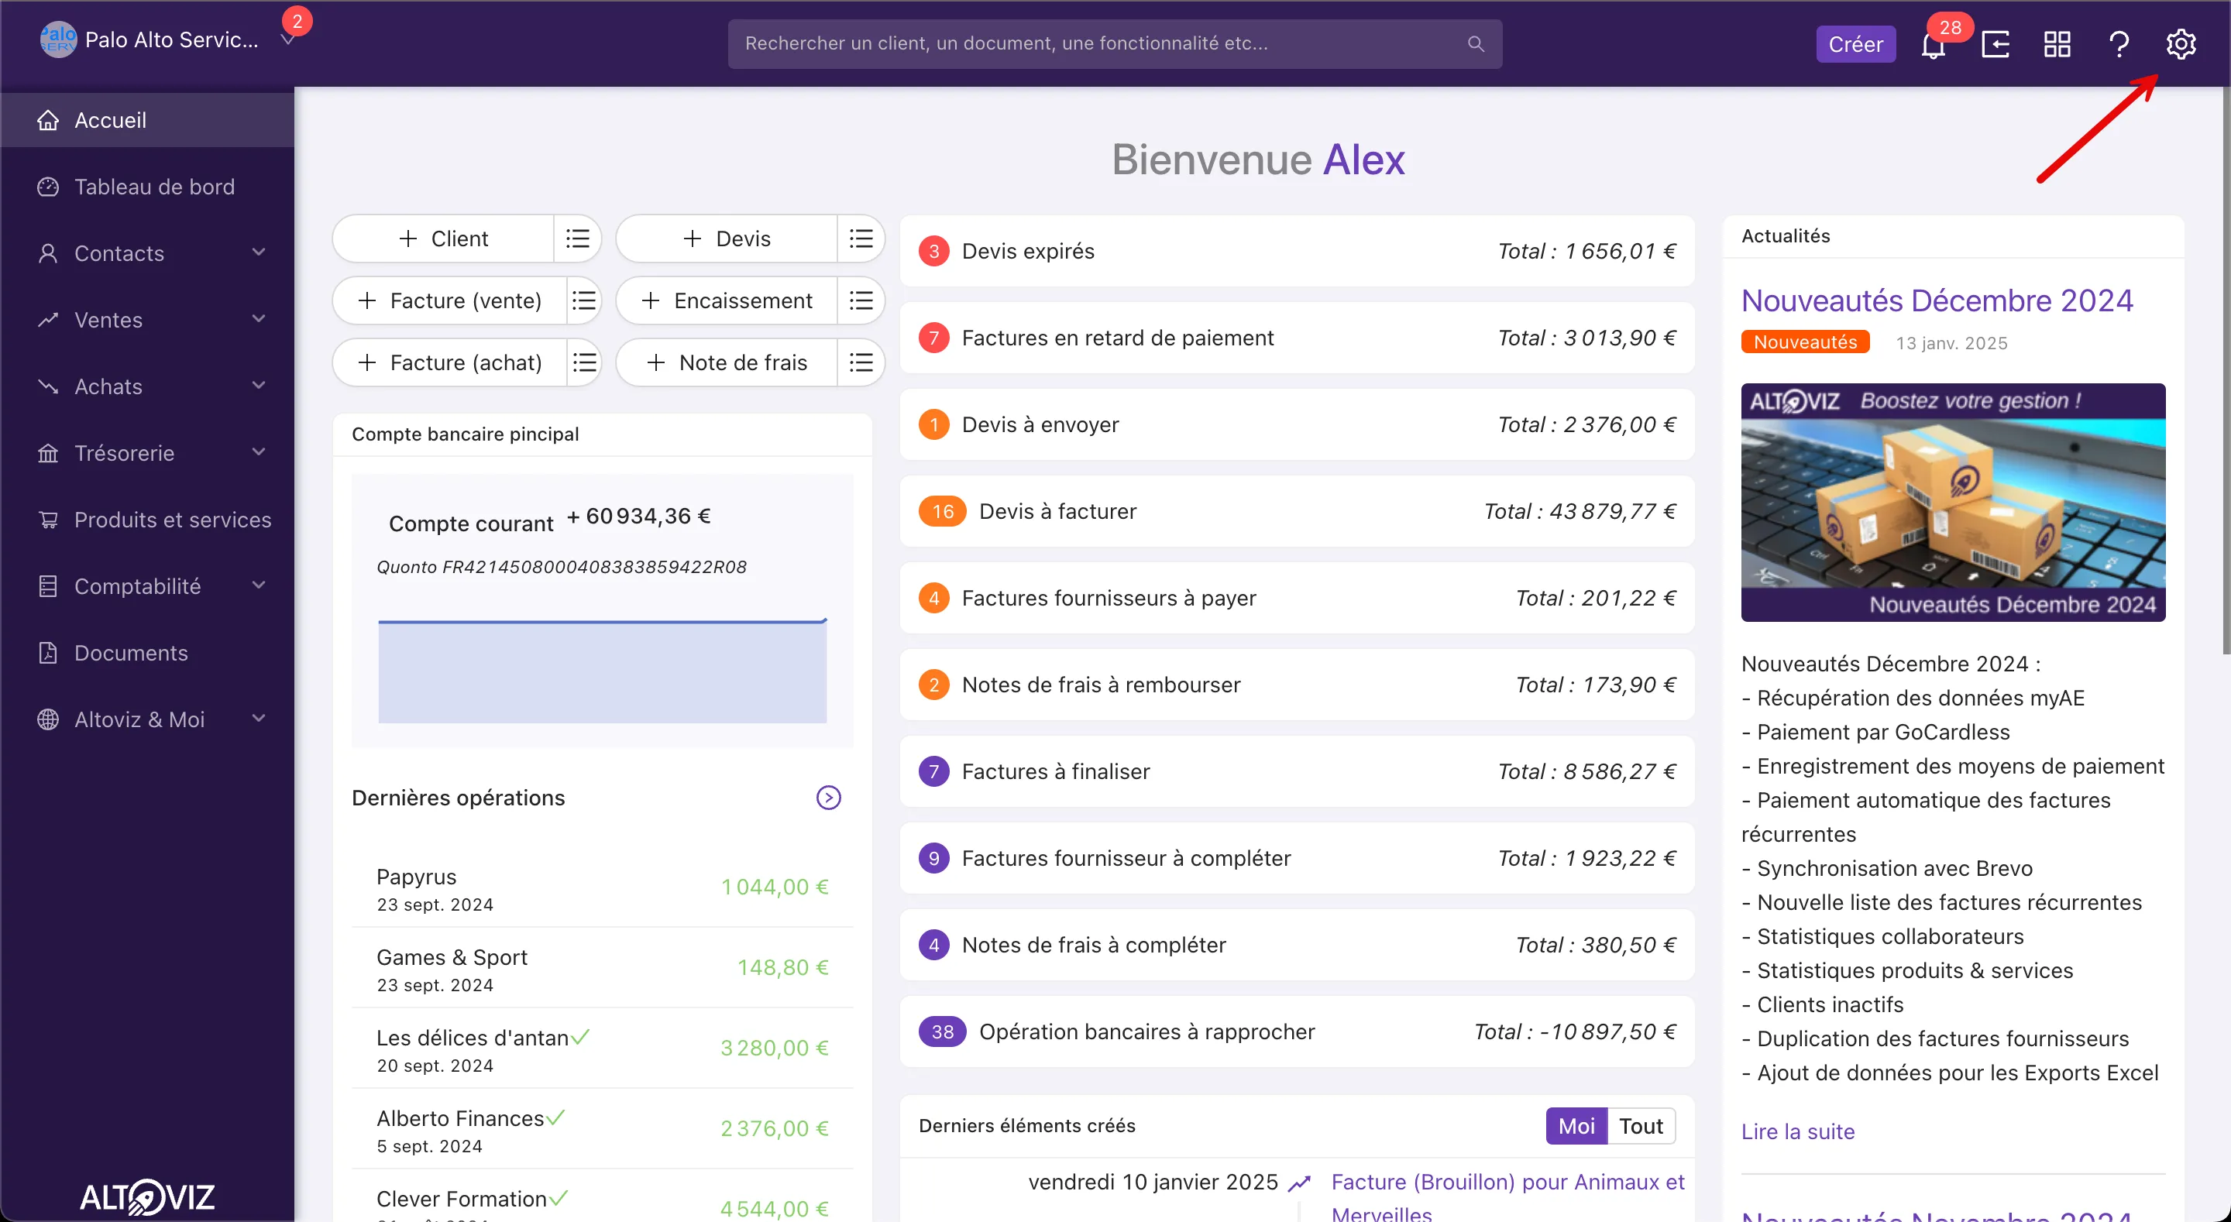Click the Trésorerie bank icon
Screen dimensions: 2231x1222
point(47,453)
